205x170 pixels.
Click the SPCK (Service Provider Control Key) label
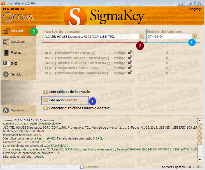pos(77,63)
